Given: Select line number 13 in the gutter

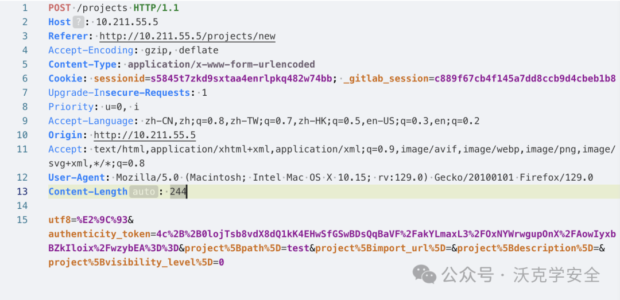Looking at the screenshot, I should (22, 192).
